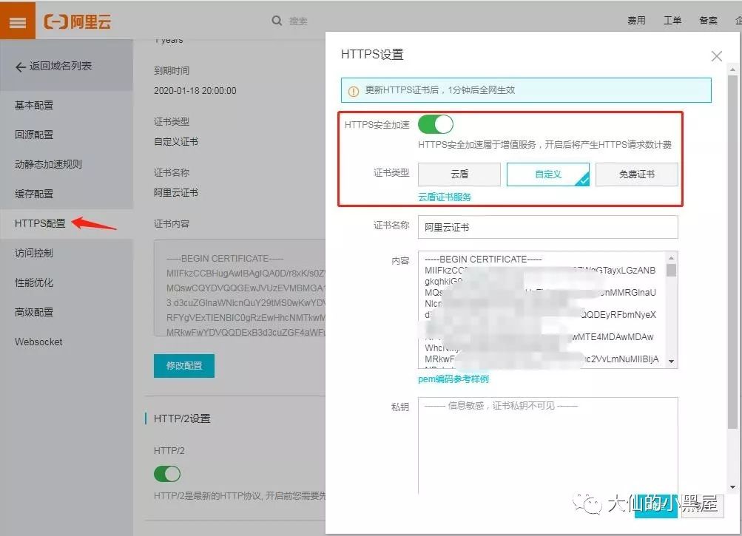
Task: Click the dialog scrollbar down arrow
Action: click(732, 486)
